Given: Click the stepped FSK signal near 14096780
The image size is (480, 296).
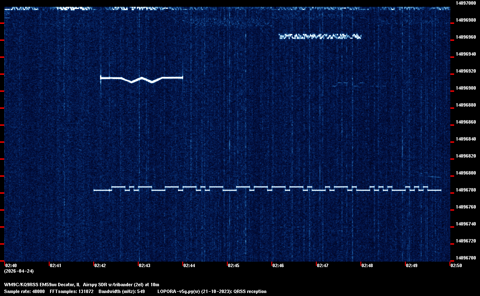Looking at the screenshot, I should pyautogui.click(x=267, y=189).
